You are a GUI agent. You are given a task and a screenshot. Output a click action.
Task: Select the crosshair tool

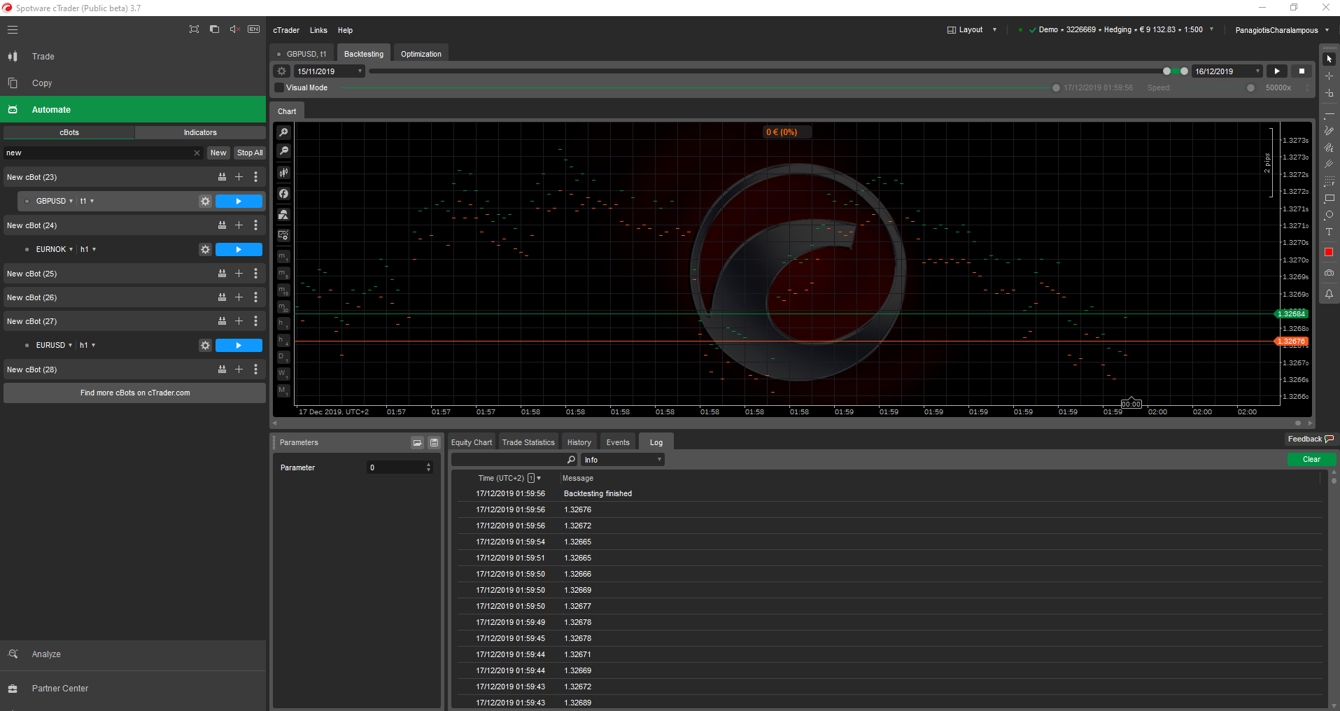click(1329, 76)
